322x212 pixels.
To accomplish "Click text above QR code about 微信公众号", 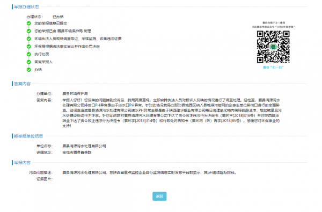I will (273, 25).
